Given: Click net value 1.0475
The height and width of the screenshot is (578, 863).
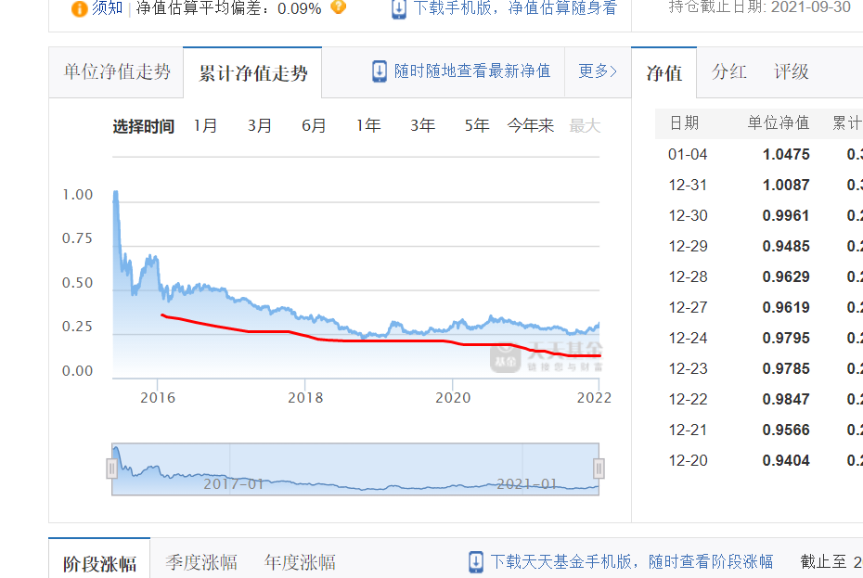Looking at the screenshot, I should (x=786, y=154).
